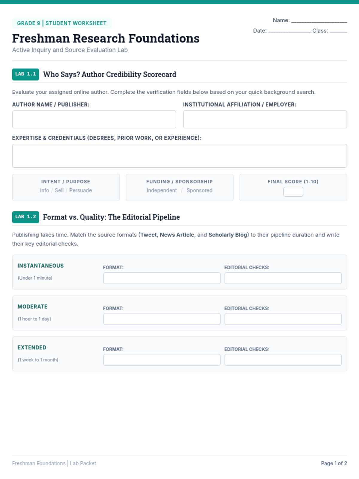This screenshot has height=479, width=359.
Task: Click the Instantaneous Format field
Action: pyautogui.click(x=162, y=278)
